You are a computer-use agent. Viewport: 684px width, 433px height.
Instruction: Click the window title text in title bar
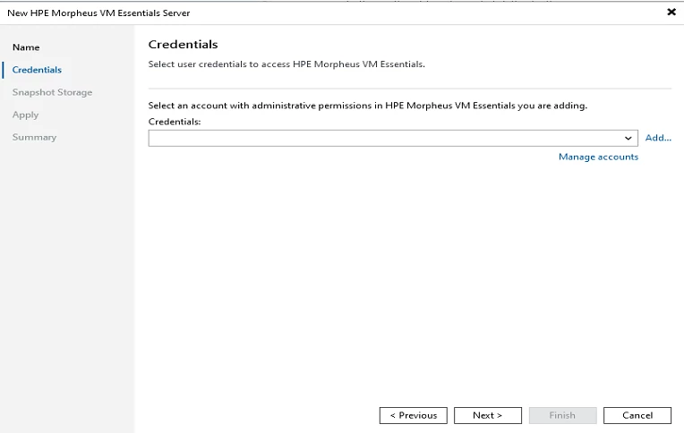point(98,13)
